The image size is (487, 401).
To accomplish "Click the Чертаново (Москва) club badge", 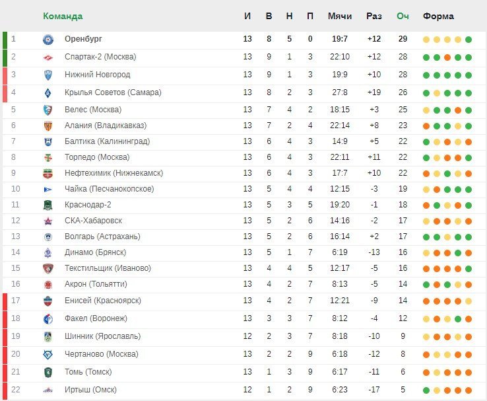I will tap(48, 354).
